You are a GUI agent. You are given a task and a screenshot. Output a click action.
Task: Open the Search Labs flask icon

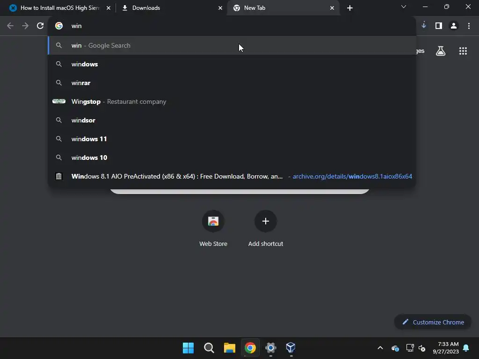click(441, 51)
